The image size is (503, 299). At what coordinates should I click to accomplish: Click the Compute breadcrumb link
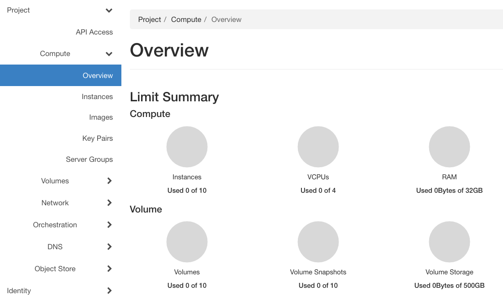tap(186, 20)
